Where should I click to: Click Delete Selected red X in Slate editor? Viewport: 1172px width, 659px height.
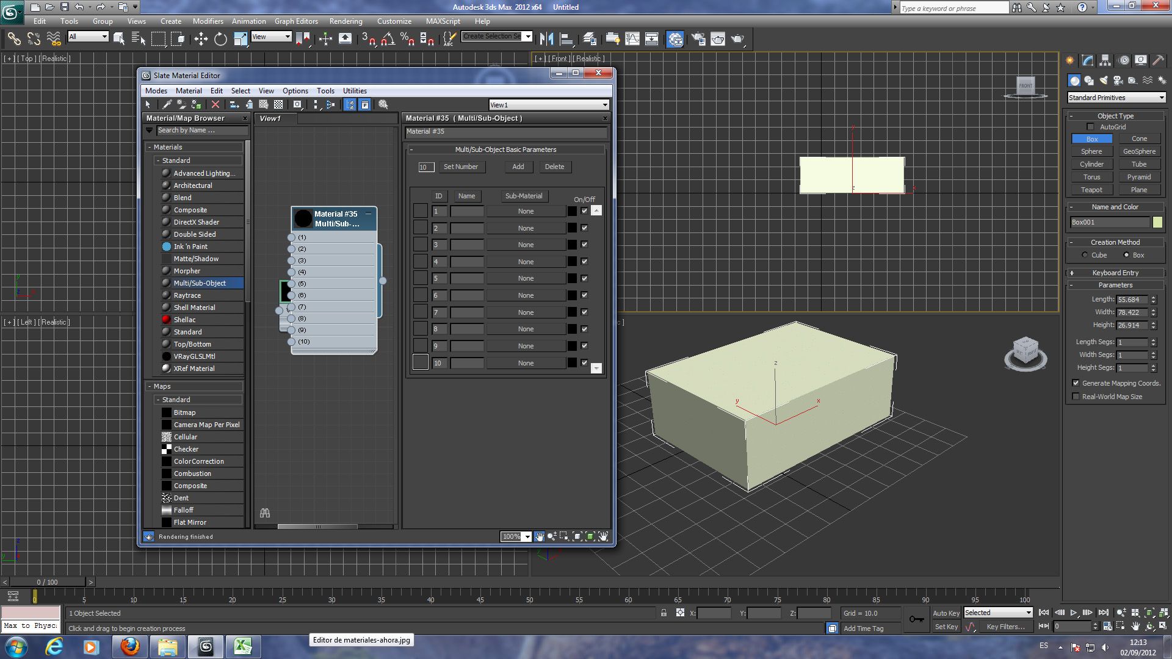point(215,105)
